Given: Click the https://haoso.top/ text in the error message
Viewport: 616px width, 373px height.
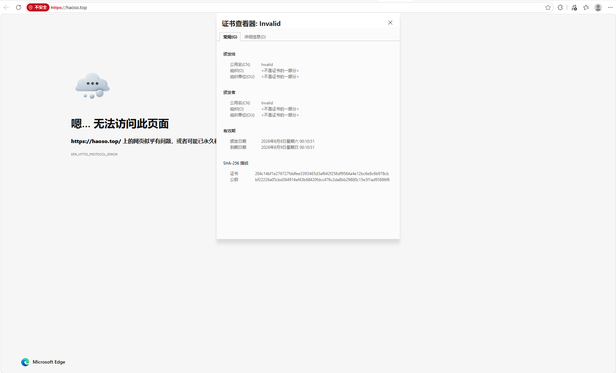Looking at the screenshot, I should click(x=96, y=141).
